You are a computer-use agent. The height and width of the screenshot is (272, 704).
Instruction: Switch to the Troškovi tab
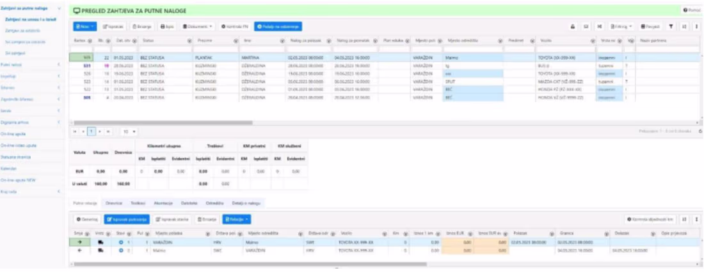(138, 203)
